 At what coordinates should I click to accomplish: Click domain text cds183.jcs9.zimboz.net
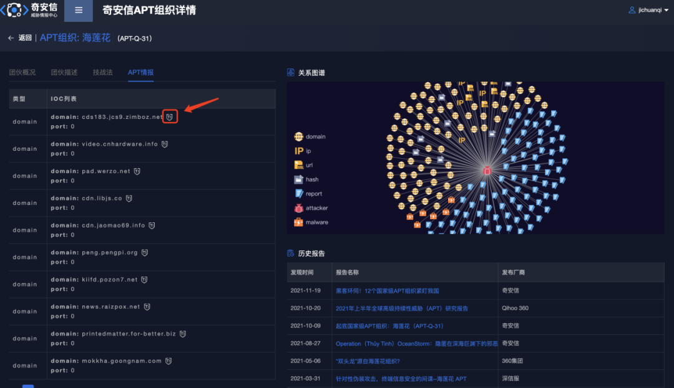122,116
